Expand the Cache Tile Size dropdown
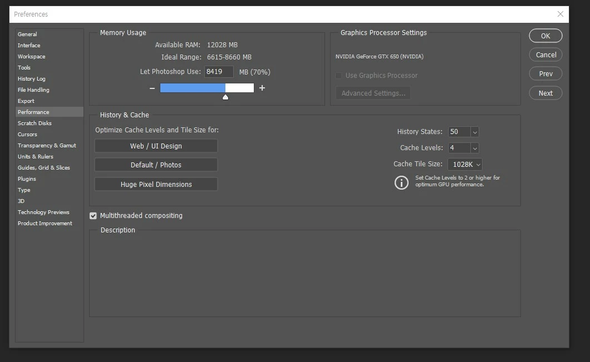 tap(465, 164)
